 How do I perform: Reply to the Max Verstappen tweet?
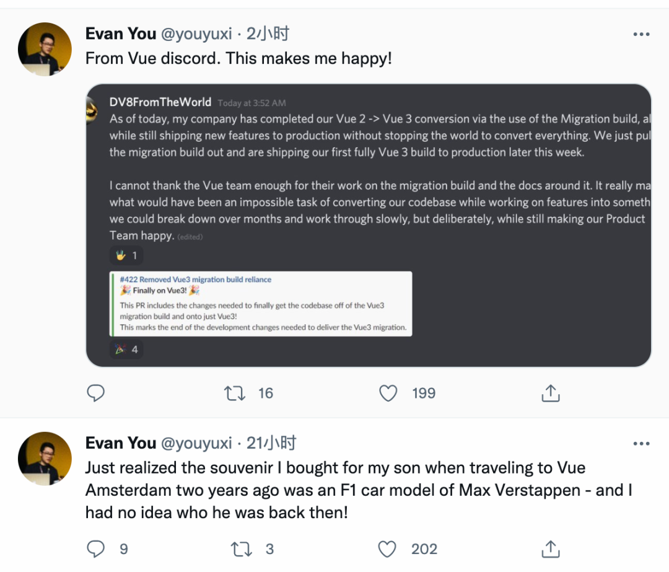(95, 548)
